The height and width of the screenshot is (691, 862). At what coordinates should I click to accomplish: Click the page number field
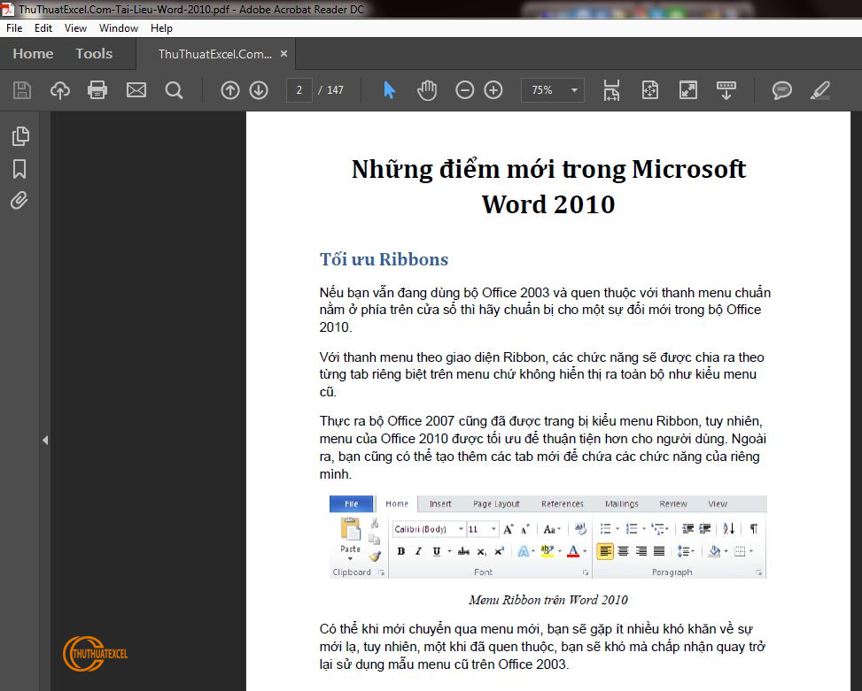point(299,90)
